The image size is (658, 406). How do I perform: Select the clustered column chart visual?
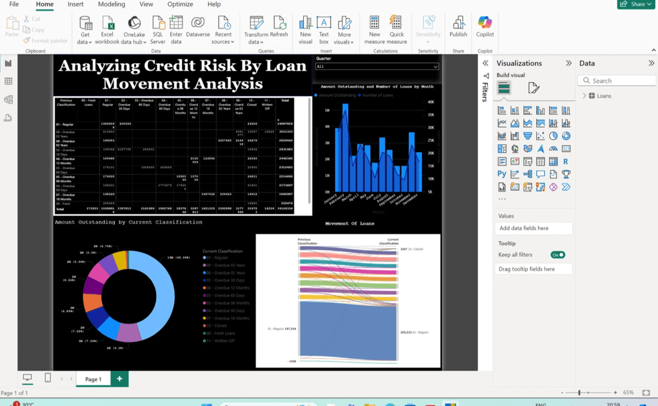[540, 111]
